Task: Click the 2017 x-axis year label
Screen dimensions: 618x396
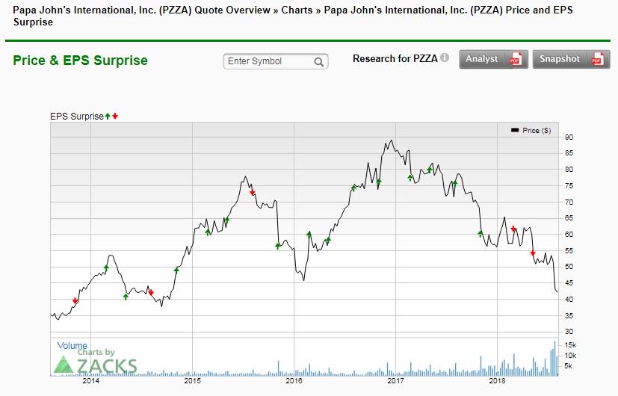Action: (x=396, y=380)
